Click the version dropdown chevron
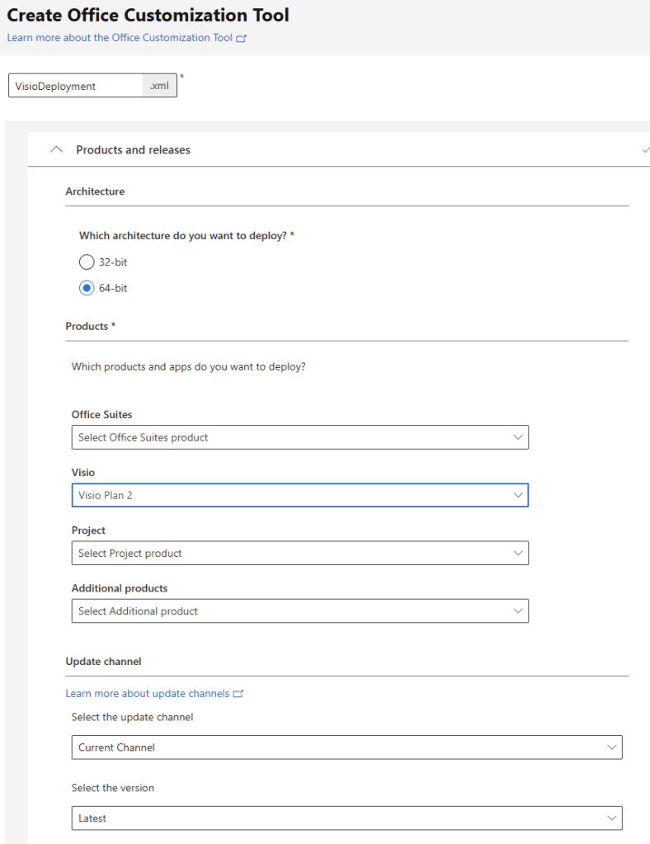Screen dimensions: 650x844 coord(612,818)
